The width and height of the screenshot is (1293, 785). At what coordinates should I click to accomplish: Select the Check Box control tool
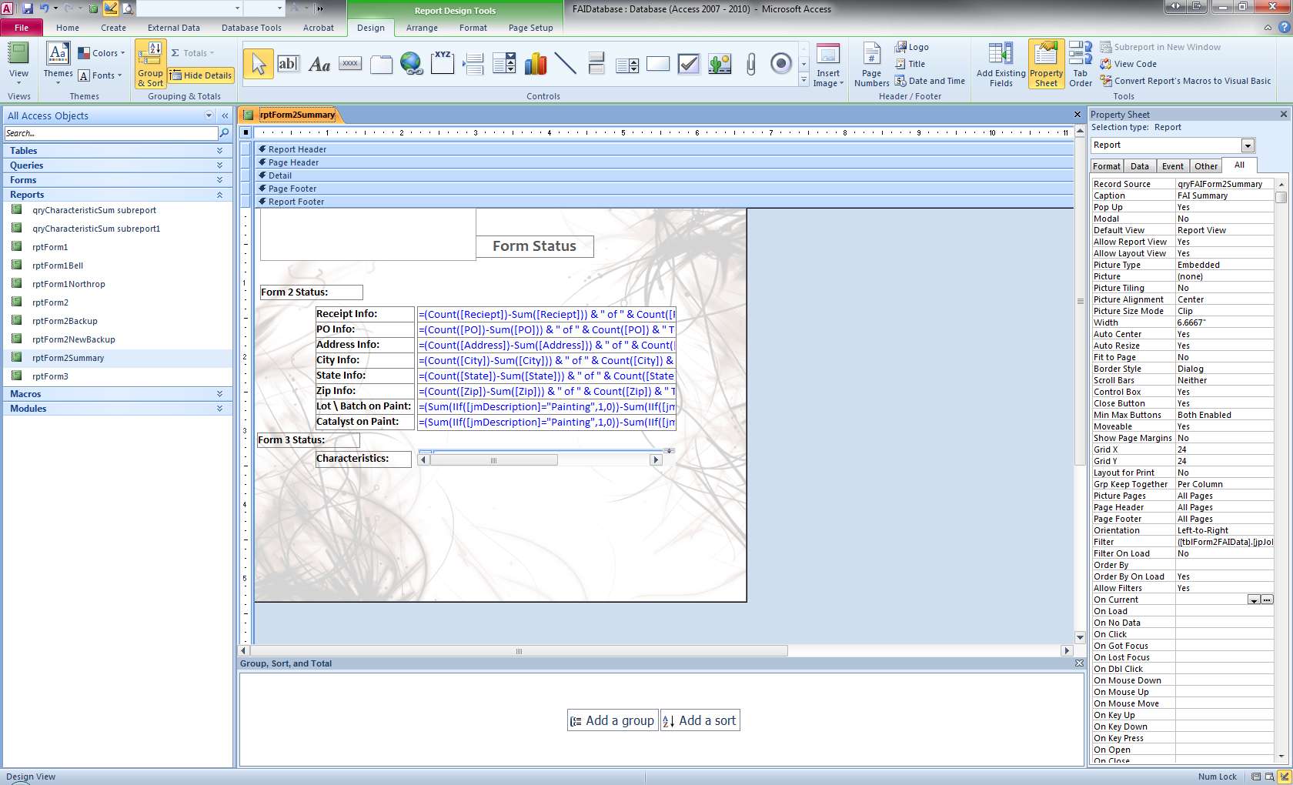[689, 64]
